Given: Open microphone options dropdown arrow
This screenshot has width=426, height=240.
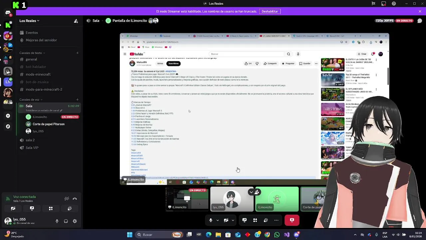Looking at the screenshot, I should click(x=218, y=220).
